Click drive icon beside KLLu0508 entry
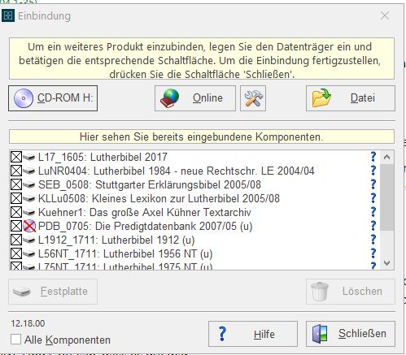Screen dimensions: 406x355 [29, 198]
